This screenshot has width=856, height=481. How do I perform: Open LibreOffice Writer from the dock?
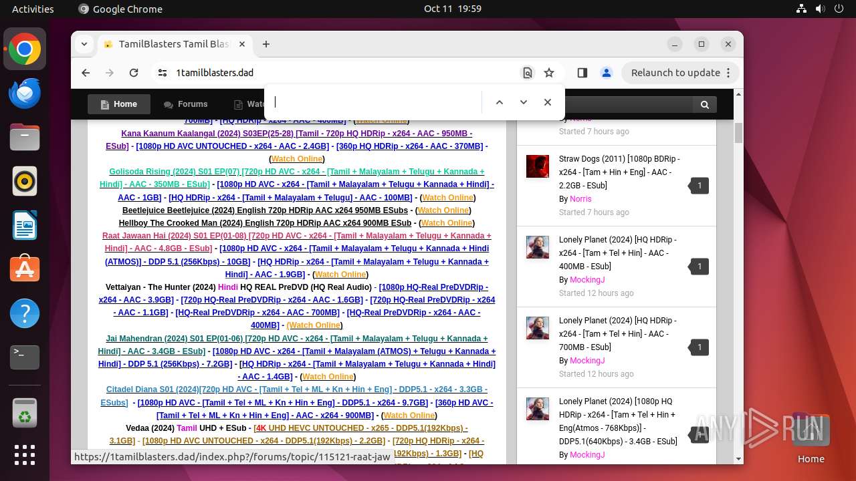(25, 225)
